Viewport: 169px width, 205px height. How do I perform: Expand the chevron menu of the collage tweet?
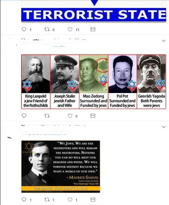(164, 41)
